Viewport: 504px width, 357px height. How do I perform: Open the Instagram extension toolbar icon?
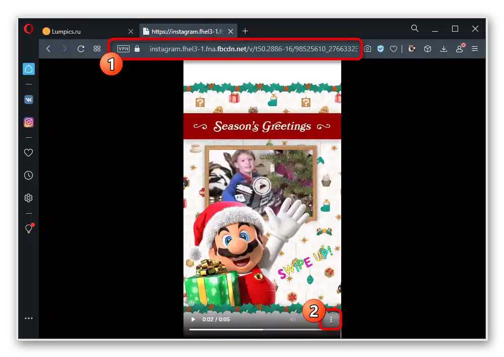coord(411,49)
